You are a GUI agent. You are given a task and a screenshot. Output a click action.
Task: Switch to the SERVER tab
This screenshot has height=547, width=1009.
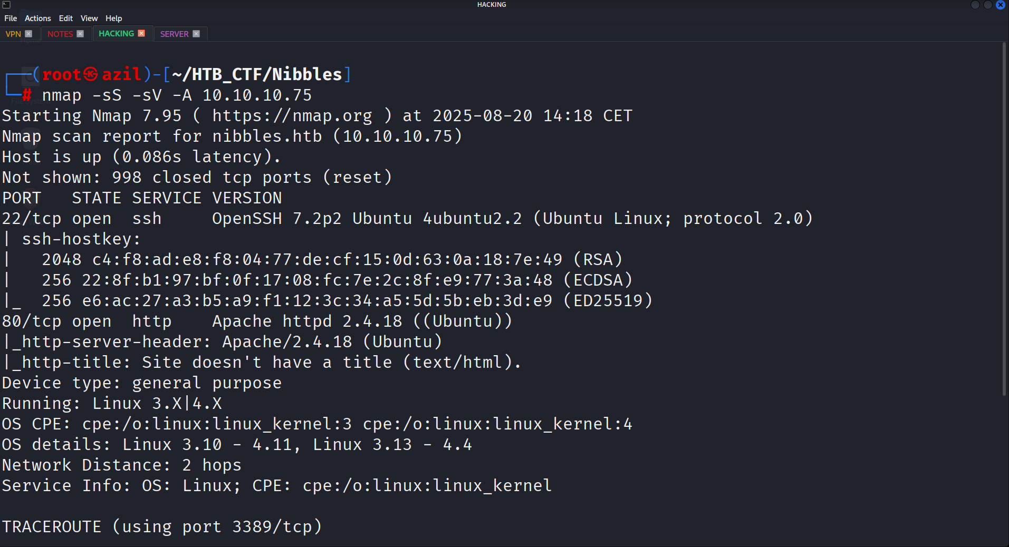pyautogui.click(x=174, y=34)
